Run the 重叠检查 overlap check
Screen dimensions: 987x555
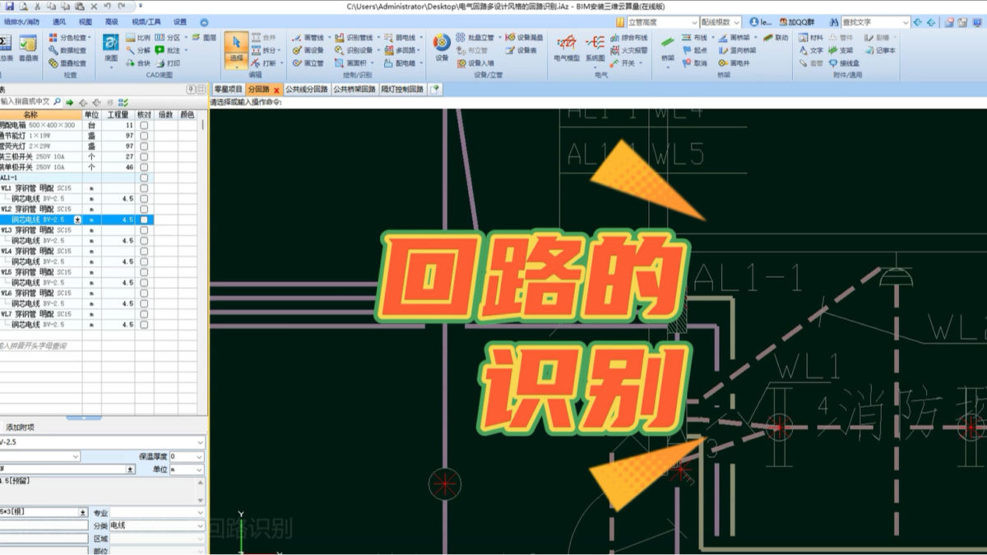click(x=67, y=63)
